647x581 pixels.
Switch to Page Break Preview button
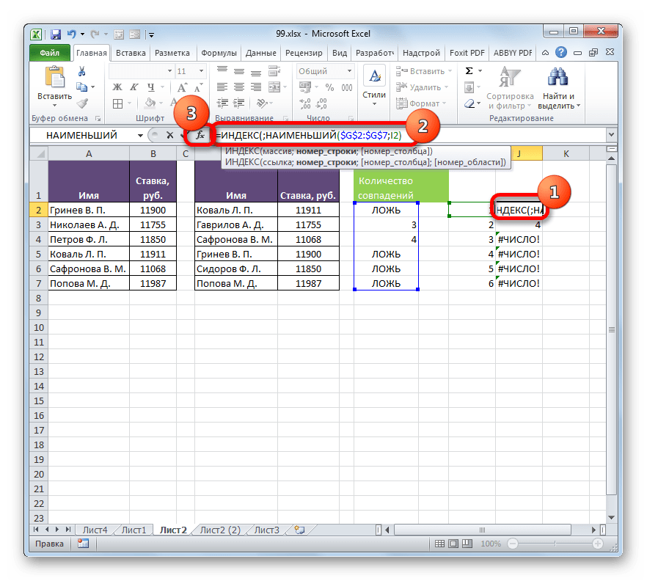(467, 544)
